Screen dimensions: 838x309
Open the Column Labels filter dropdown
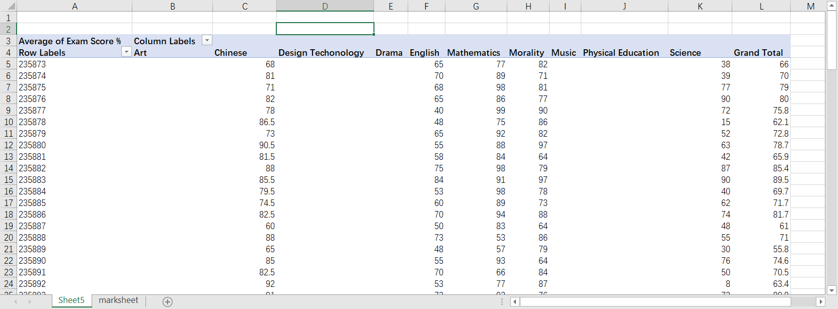(x=207, y=41)
